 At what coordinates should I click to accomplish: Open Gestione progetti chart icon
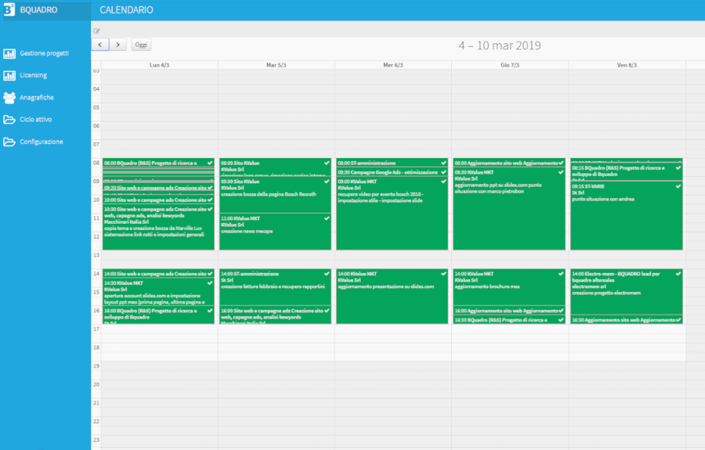click(9, 53)
